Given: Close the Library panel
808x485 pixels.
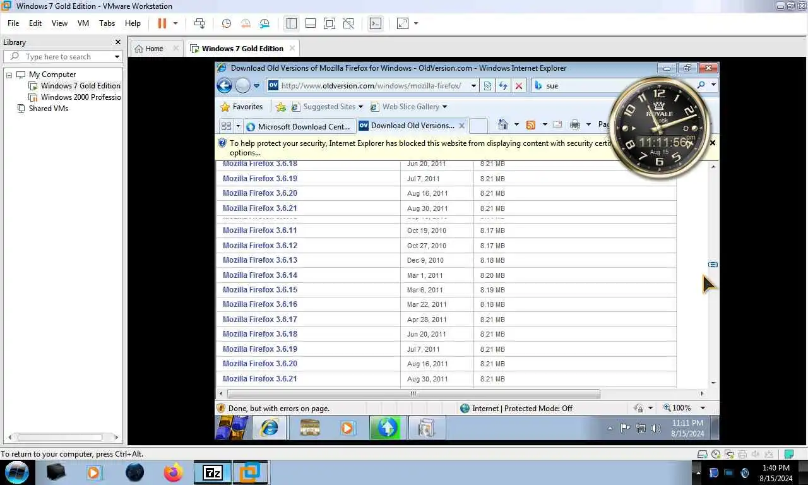Looking at the screenshot, I should (x=117, y=42).
